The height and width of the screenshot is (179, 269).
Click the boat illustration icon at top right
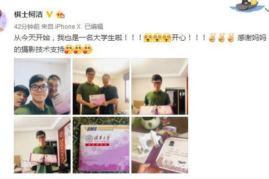pyautogui.click(x=247, y=5)
